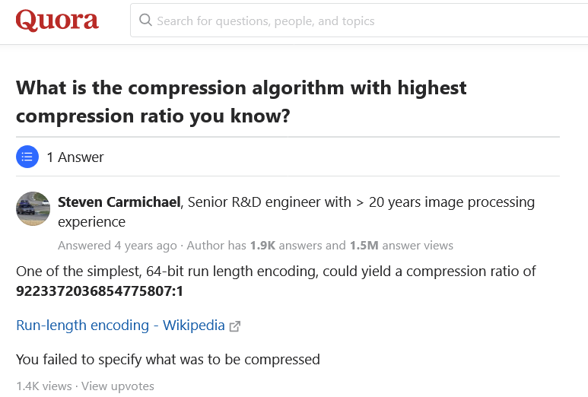This screenshot has height=397, width=588.
Task: Click the 1.4K views count
Action: [43, 386]
